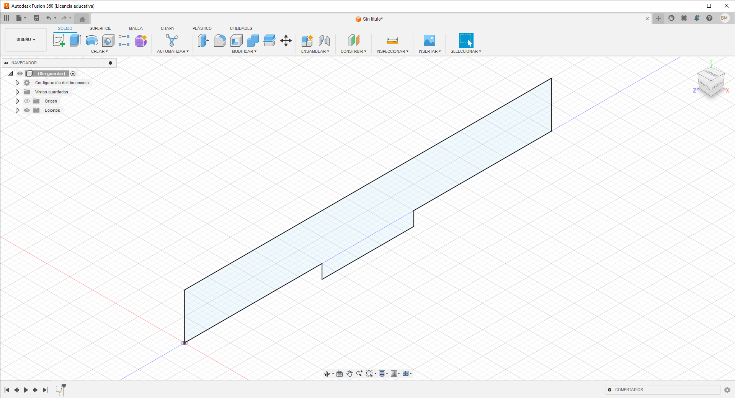This screenshot has height=398, width=735.
Task: Expand the Bocetos tree node
Action: pyautogui.click(x=17, y=110)
